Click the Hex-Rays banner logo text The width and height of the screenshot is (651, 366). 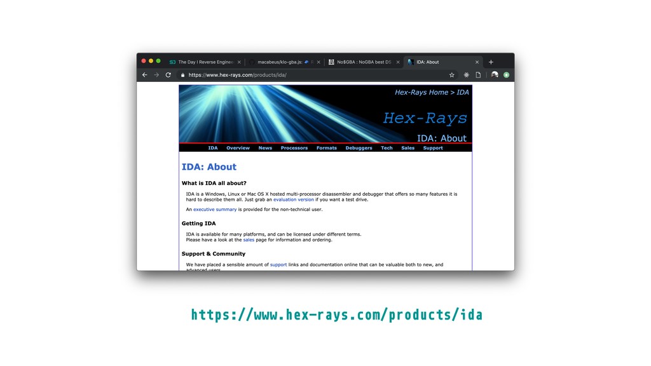pyautogui.click(x=425, y=118)
